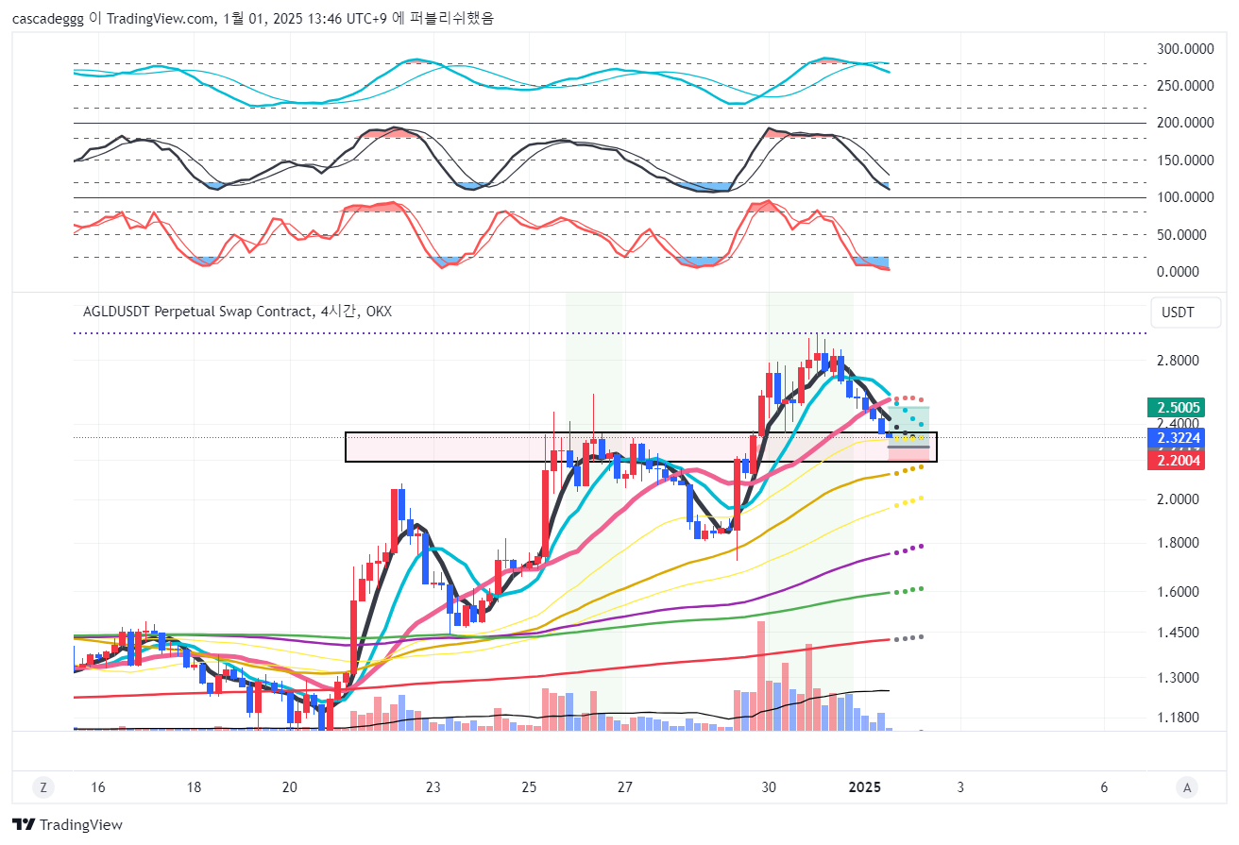The image size is (1239, 845).
Task: Click date label 23 on the time axis
Action: (433, 787)
